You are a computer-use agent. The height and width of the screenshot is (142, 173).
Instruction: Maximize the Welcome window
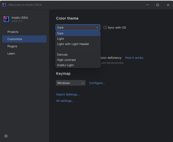158,5
